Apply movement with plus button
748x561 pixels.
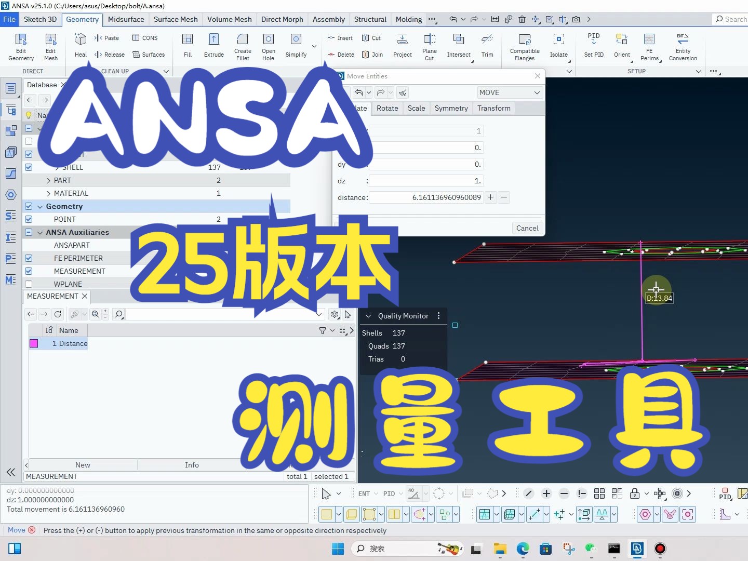coord(490,197)
